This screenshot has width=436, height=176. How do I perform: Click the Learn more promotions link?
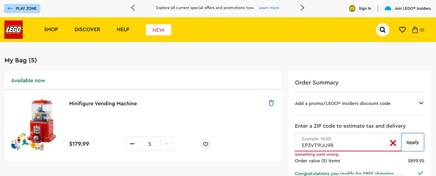tap(269, 8)
